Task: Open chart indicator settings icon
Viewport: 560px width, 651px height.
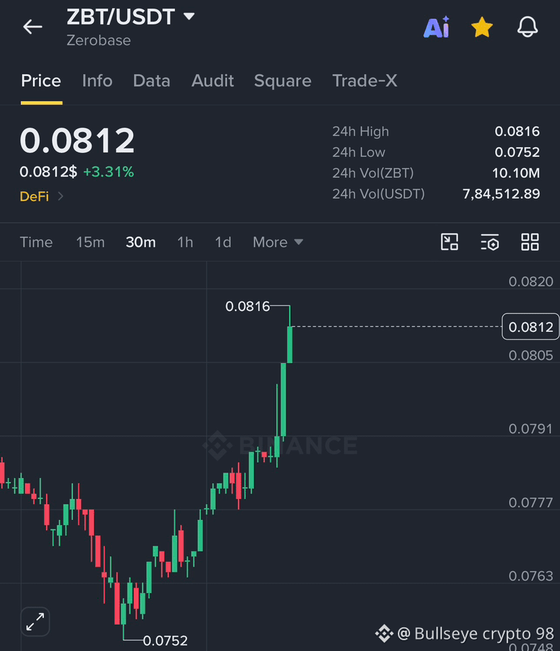Action: [490, 242]
